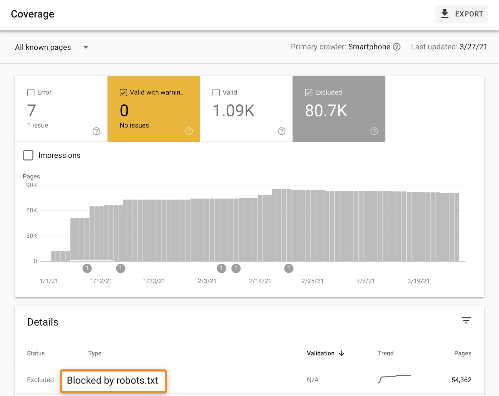Click the All known pages filter label
Image resolution: width=499 pixels, height=396 pixels.
[43, 47]
